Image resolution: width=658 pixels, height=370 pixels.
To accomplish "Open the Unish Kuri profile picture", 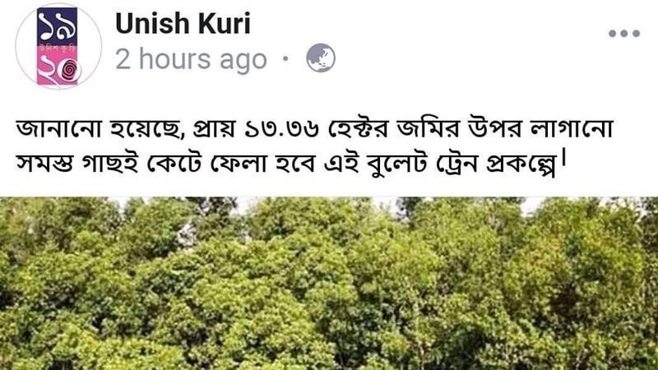I will coord(58,46).
